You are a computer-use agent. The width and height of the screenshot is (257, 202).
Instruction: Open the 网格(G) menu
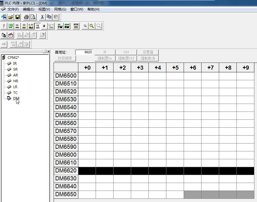(x=60, y=9)
